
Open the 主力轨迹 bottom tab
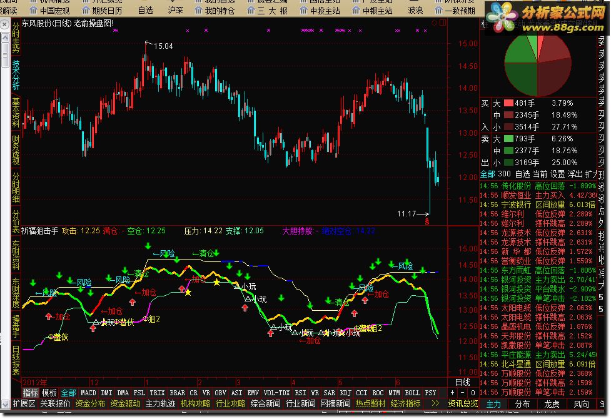coord(160,403)
